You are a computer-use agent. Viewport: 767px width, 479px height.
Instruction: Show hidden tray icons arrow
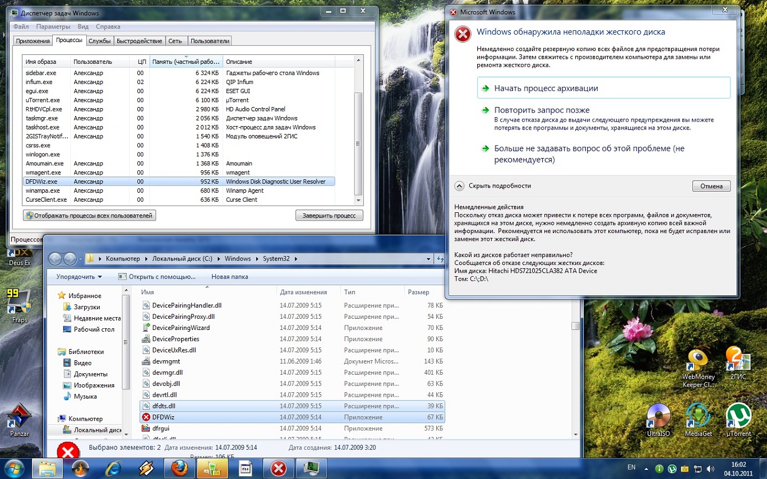pos(647,468)
